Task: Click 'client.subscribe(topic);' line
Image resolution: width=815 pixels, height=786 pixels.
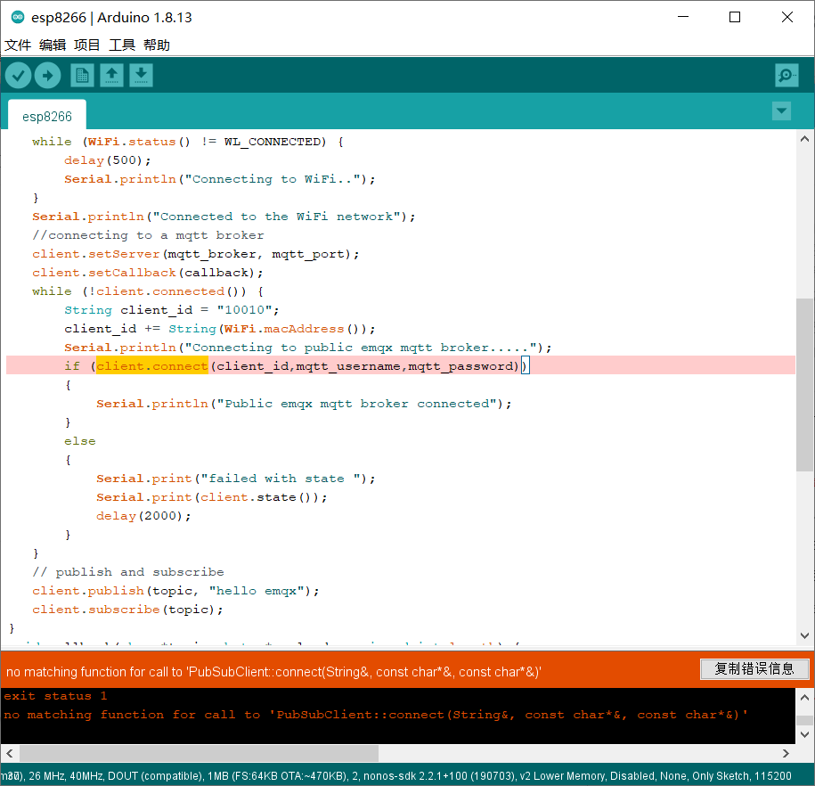Action: pos(127,610)
